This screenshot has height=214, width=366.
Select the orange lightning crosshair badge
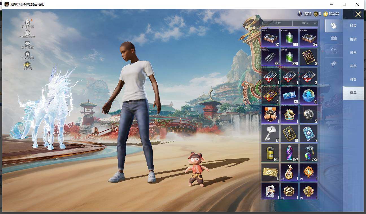(309, 172)
